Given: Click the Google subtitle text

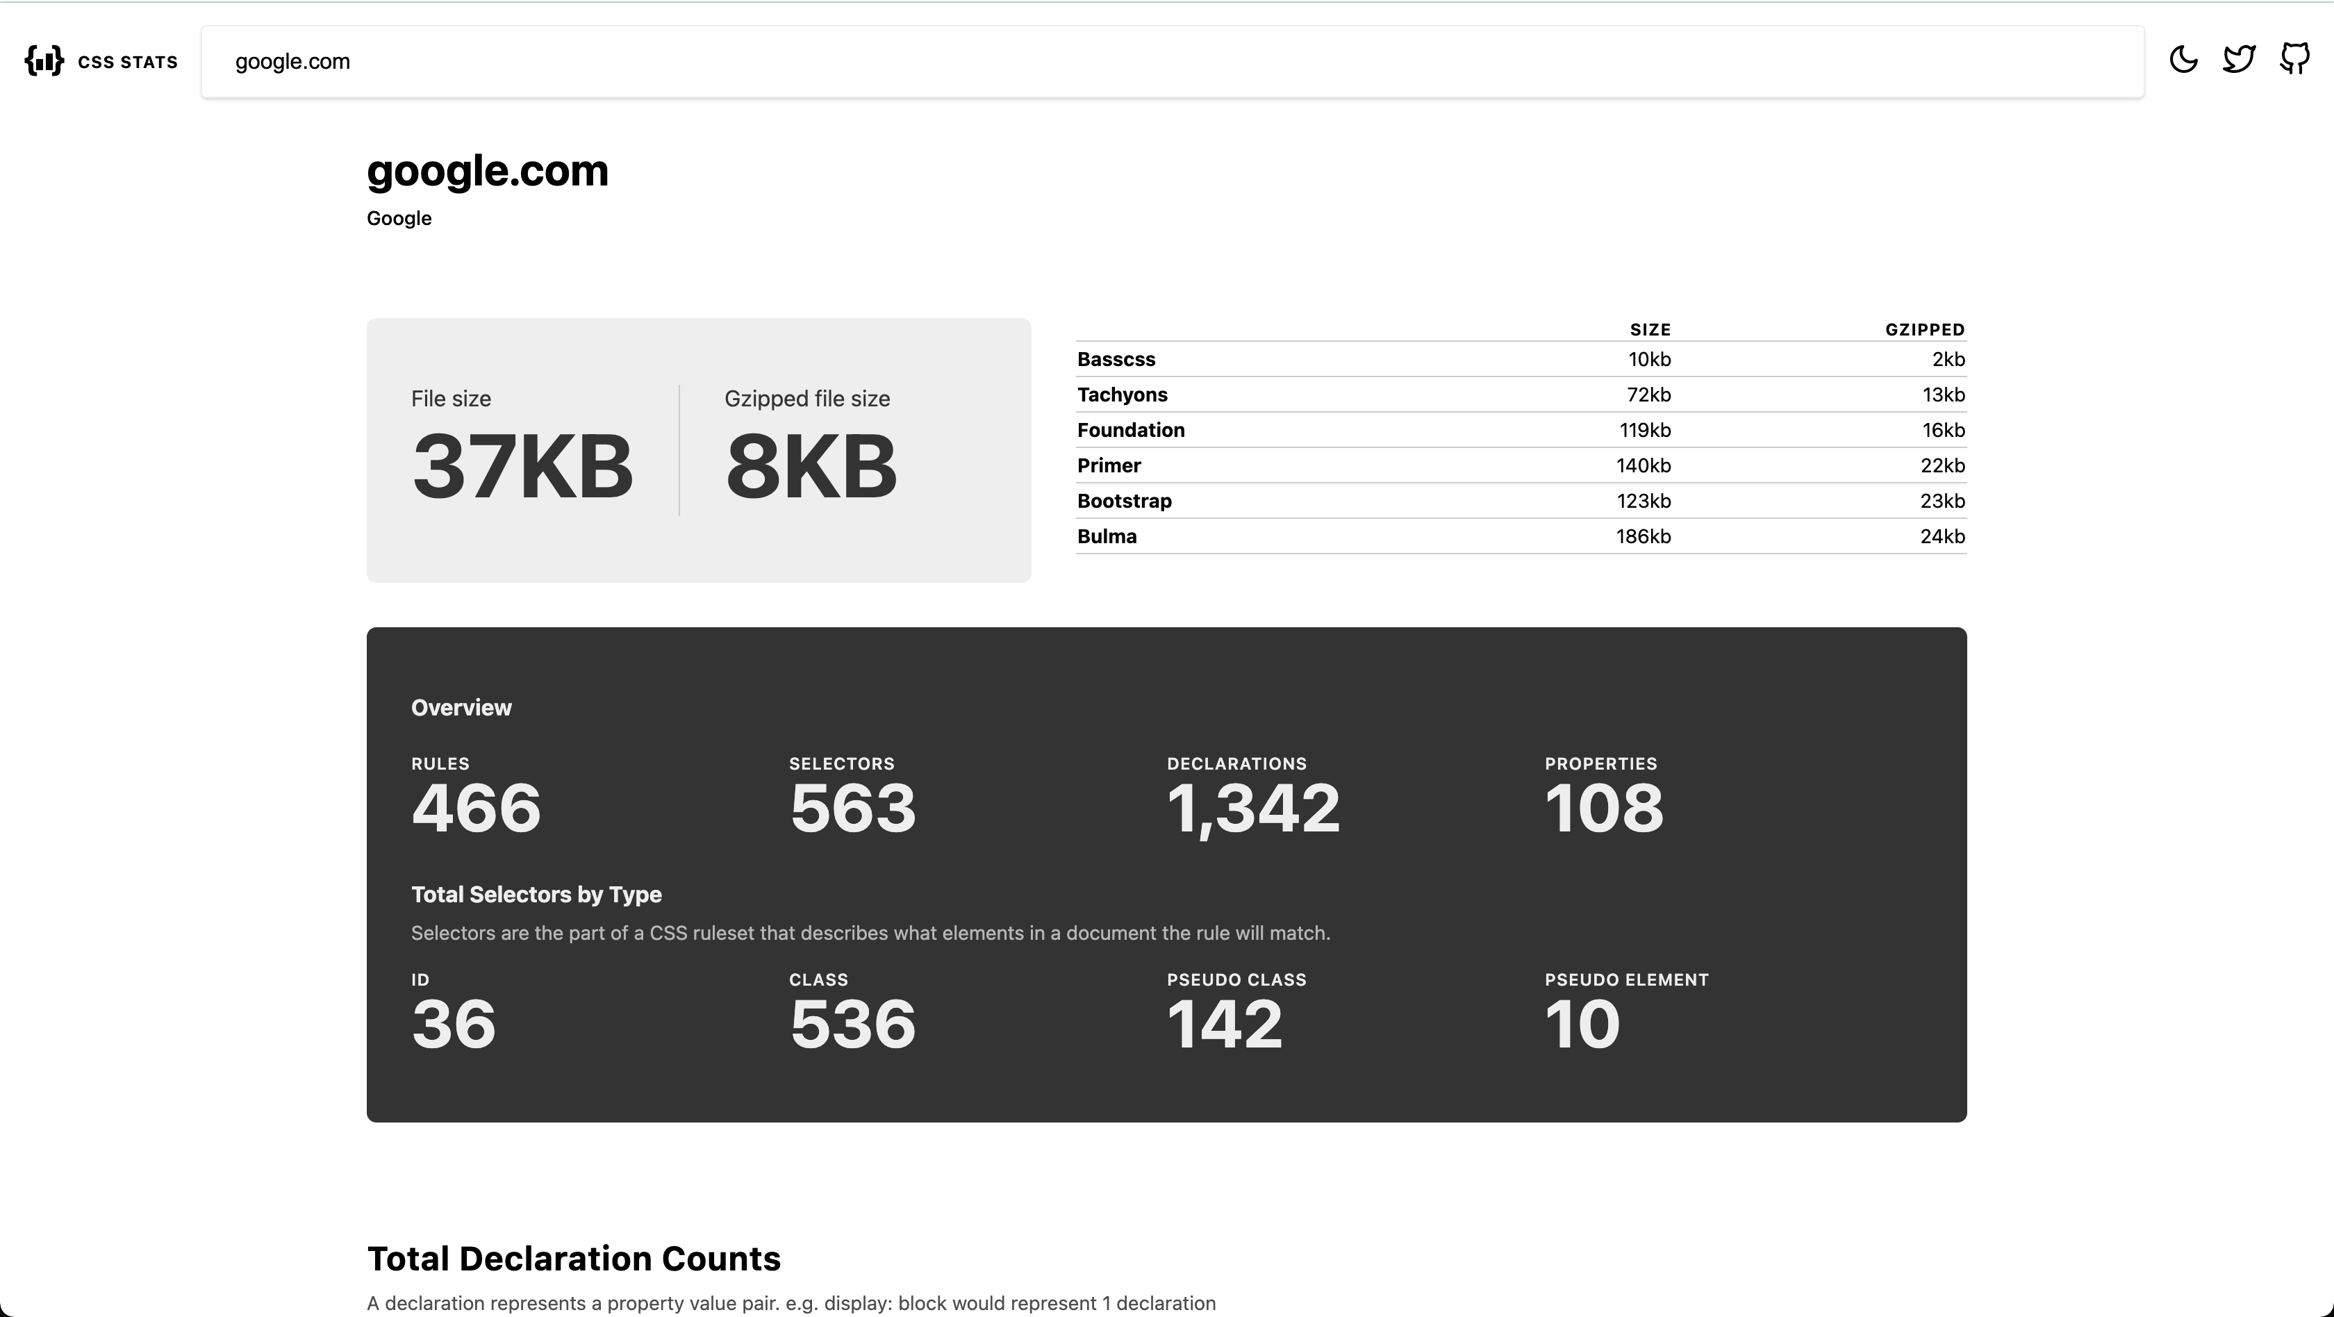Looking at the screenshot, I should (399, 218).
